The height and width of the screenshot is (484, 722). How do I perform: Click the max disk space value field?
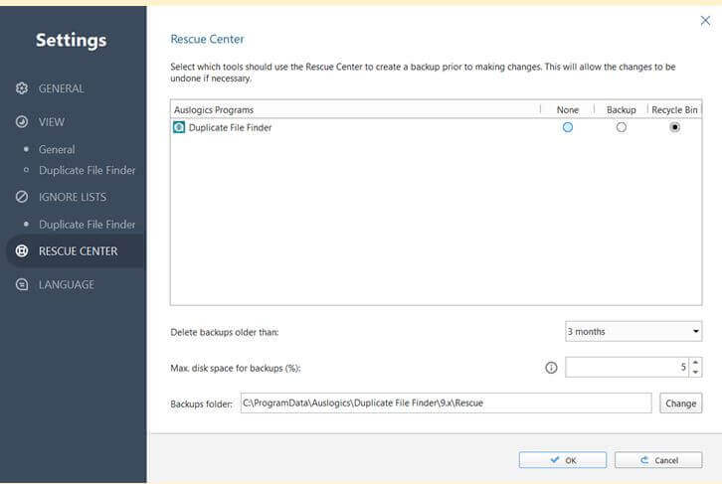click(628, 367)
